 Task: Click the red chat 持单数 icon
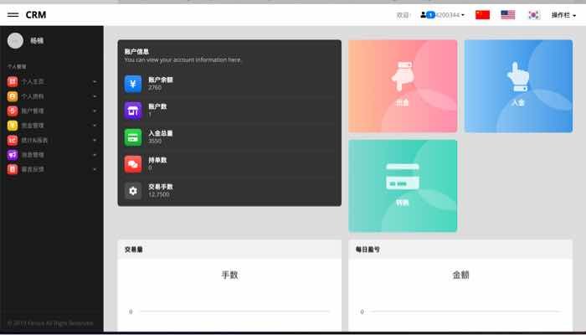point(133,164)
